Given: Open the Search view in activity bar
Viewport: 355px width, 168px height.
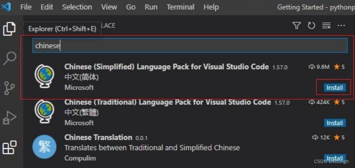Looking at the screenshot, I should pos(10,58).
